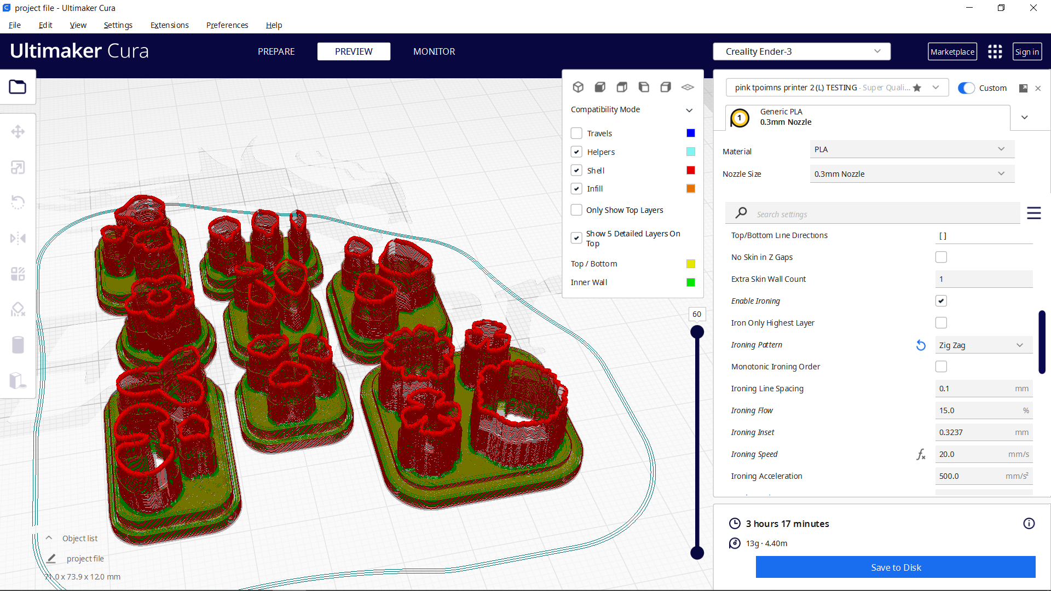Select the Scale tool
1051x591 pixels.
point(18,167)
